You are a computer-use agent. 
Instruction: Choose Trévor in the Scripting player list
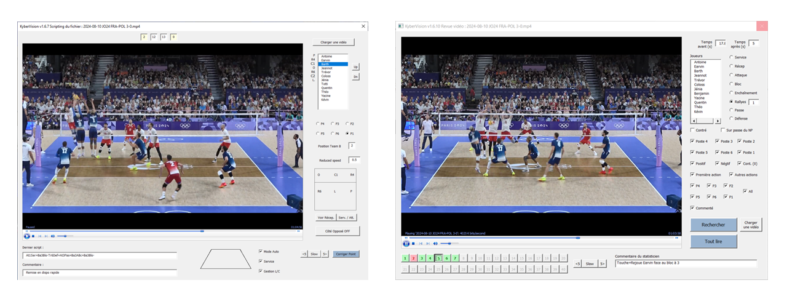[326, 72]
